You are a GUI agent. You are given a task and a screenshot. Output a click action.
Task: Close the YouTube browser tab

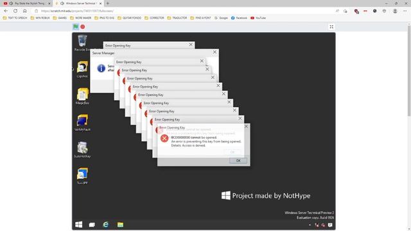pos(49,3)
